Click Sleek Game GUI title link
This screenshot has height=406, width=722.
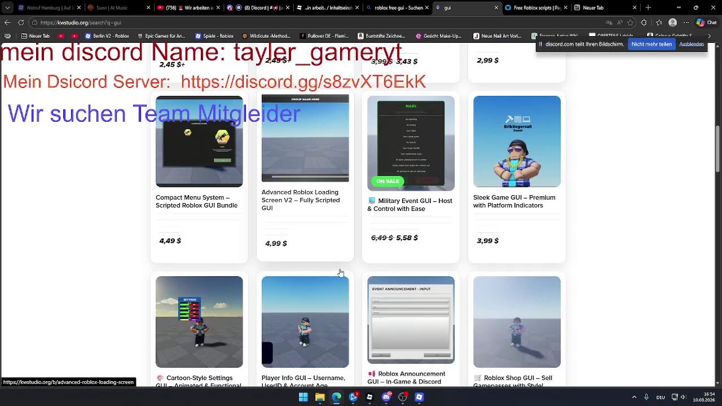pos(514,201)
